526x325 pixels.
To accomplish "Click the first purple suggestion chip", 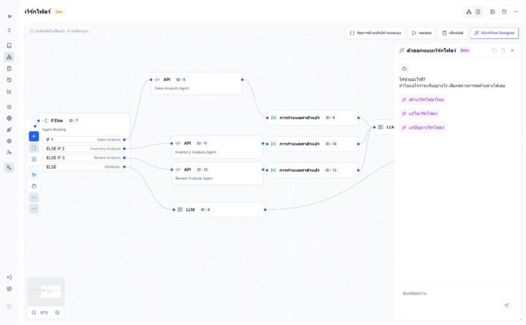I will coord(423,100).
